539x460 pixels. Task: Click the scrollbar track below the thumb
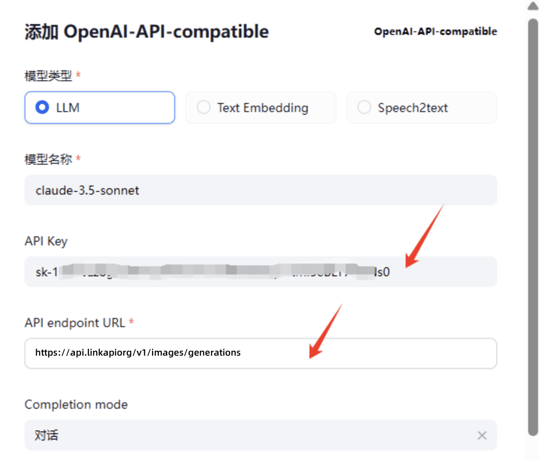[x=533, y=448]
